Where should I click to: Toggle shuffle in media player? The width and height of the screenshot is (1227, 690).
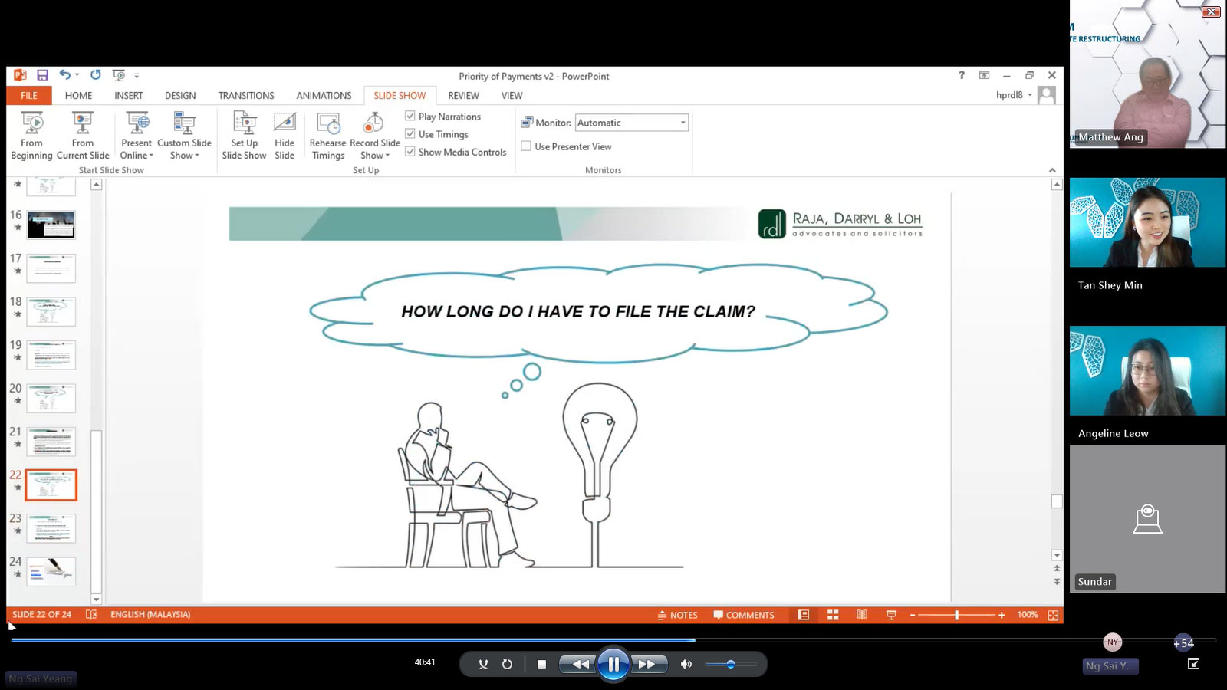pos(483,665)
